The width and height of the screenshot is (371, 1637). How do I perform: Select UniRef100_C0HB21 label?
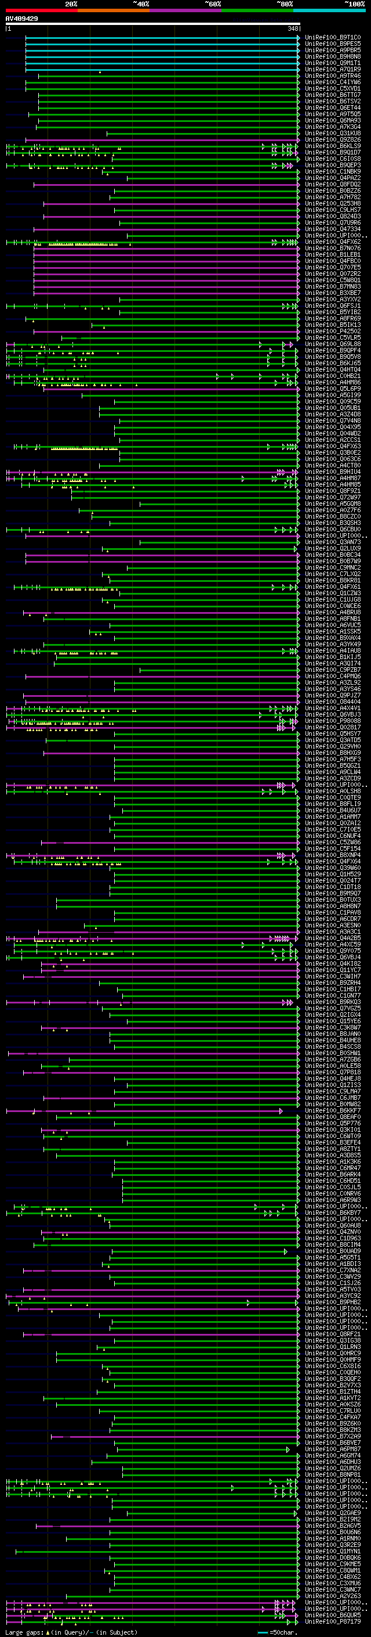point(333,376)
